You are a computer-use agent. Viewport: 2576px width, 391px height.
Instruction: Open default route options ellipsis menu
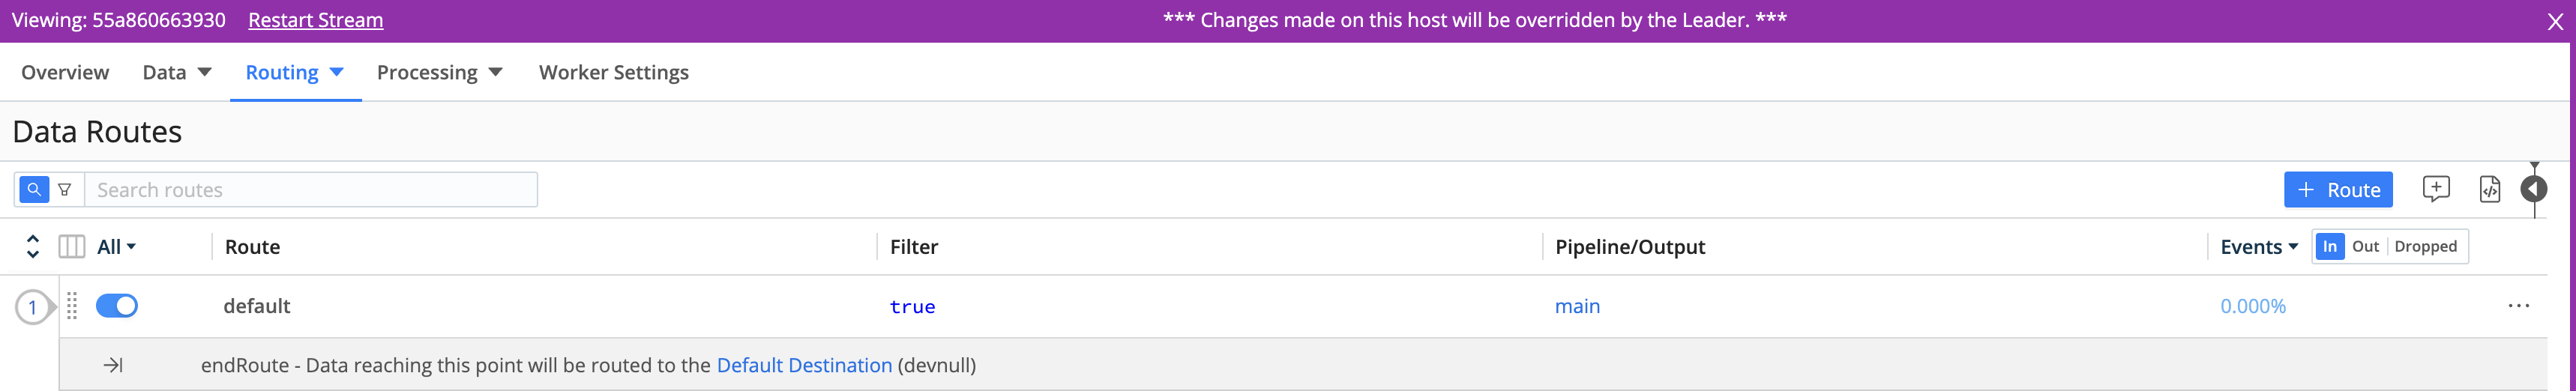(2518, 306)
